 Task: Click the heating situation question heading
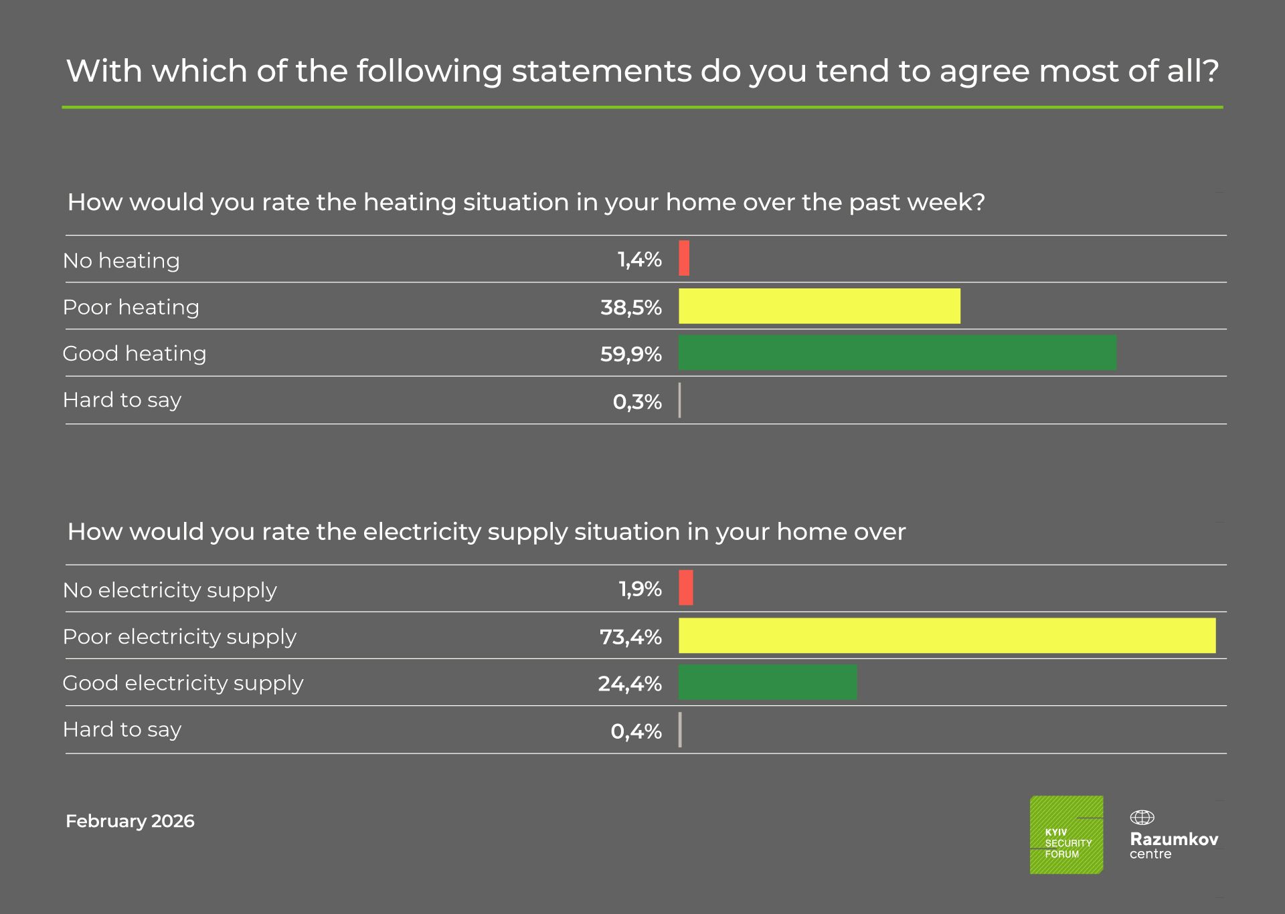point(526,202)
